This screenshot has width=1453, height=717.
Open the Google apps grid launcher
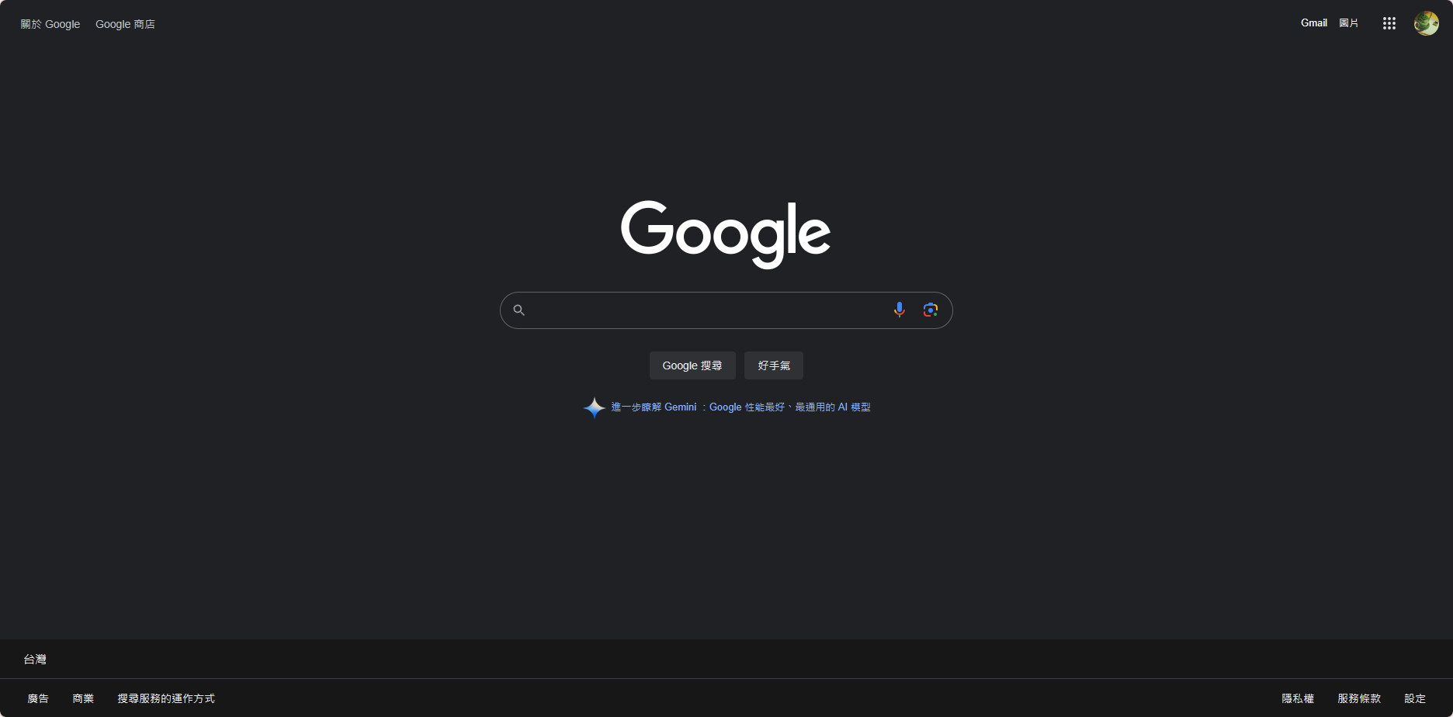[x=1389, y=23]
